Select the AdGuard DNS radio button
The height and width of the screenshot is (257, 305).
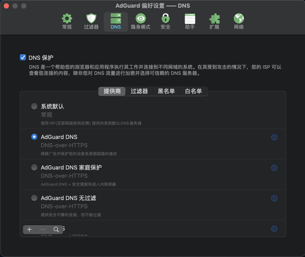(34, 137)
